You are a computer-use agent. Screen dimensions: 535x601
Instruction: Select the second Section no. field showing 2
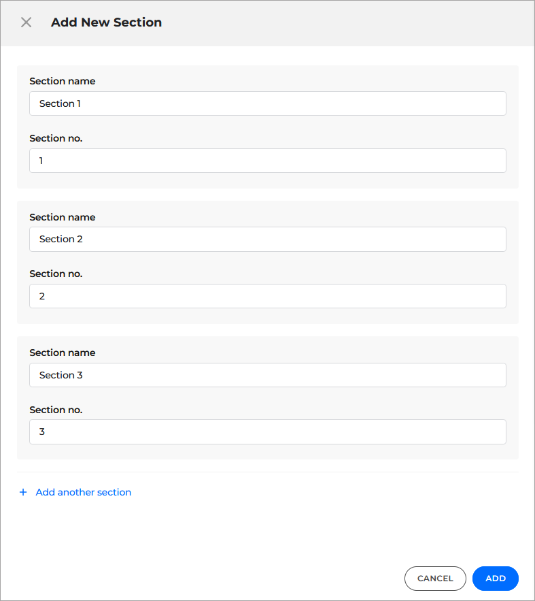[x=267, y=296]
